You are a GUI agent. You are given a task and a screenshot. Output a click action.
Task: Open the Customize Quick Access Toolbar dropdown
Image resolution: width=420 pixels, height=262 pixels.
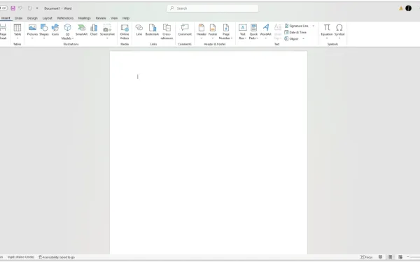tap(37, 8)
